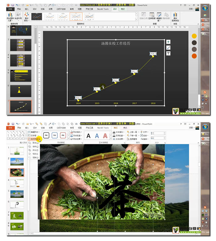Viewport: 216px width, 241px height.
Task: Switch to 幻灯片放映 tab in chart window
Action: [x=61, y=9]
